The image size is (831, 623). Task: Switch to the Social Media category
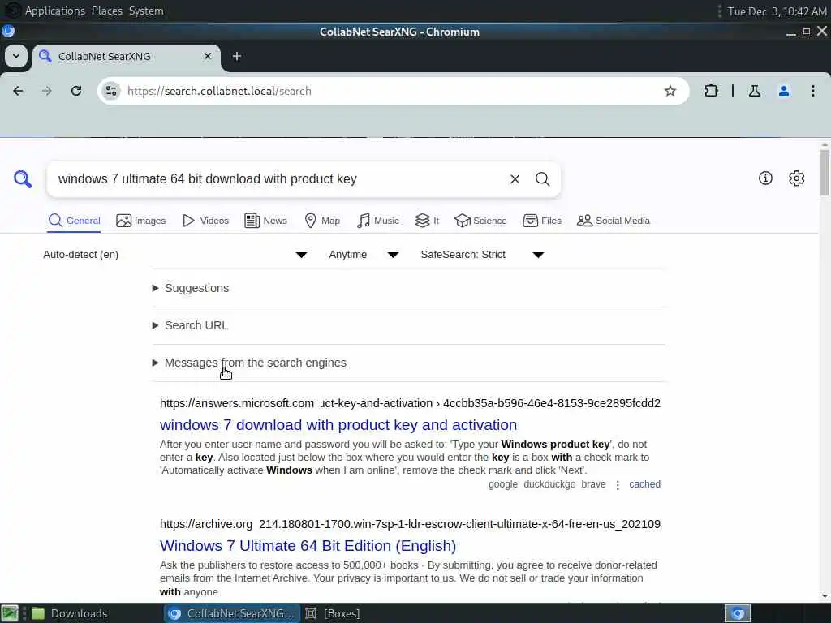(614, 221)
